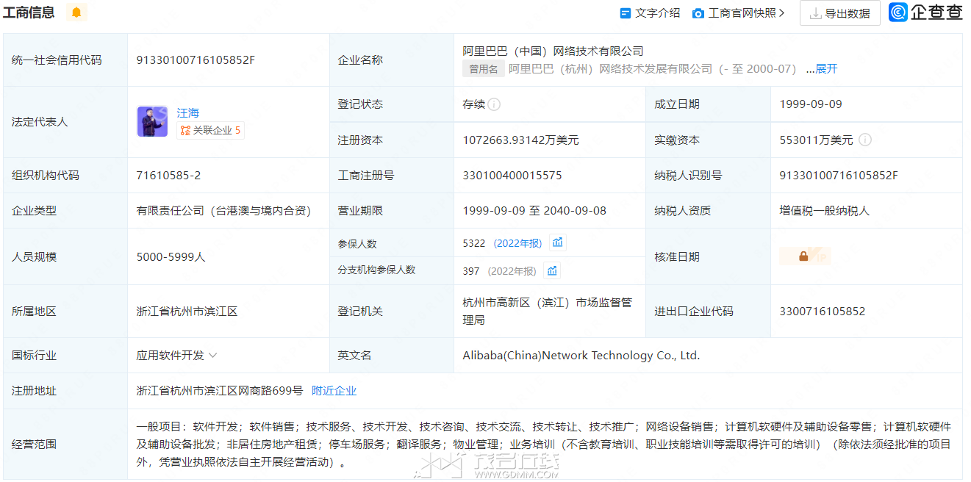Click the 文字介绍 document icon
971x482 pixels.
coord(626,13)
